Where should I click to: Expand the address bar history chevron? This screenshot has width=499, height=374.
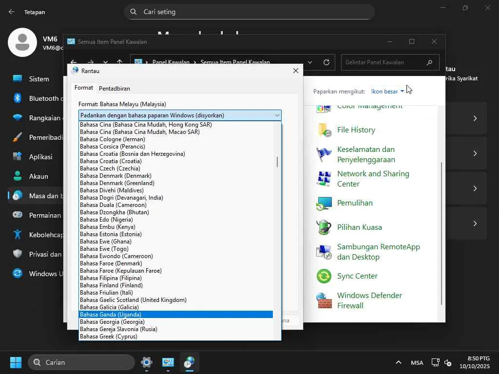tap(309, 62)
